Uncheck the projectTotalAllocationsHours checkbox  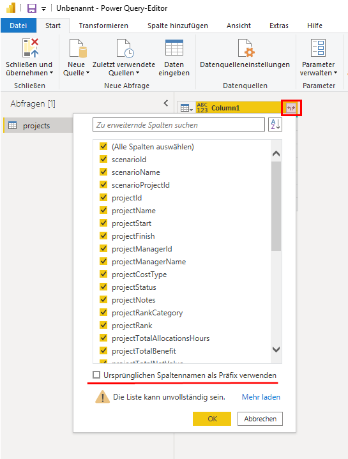tap(103, 338)
